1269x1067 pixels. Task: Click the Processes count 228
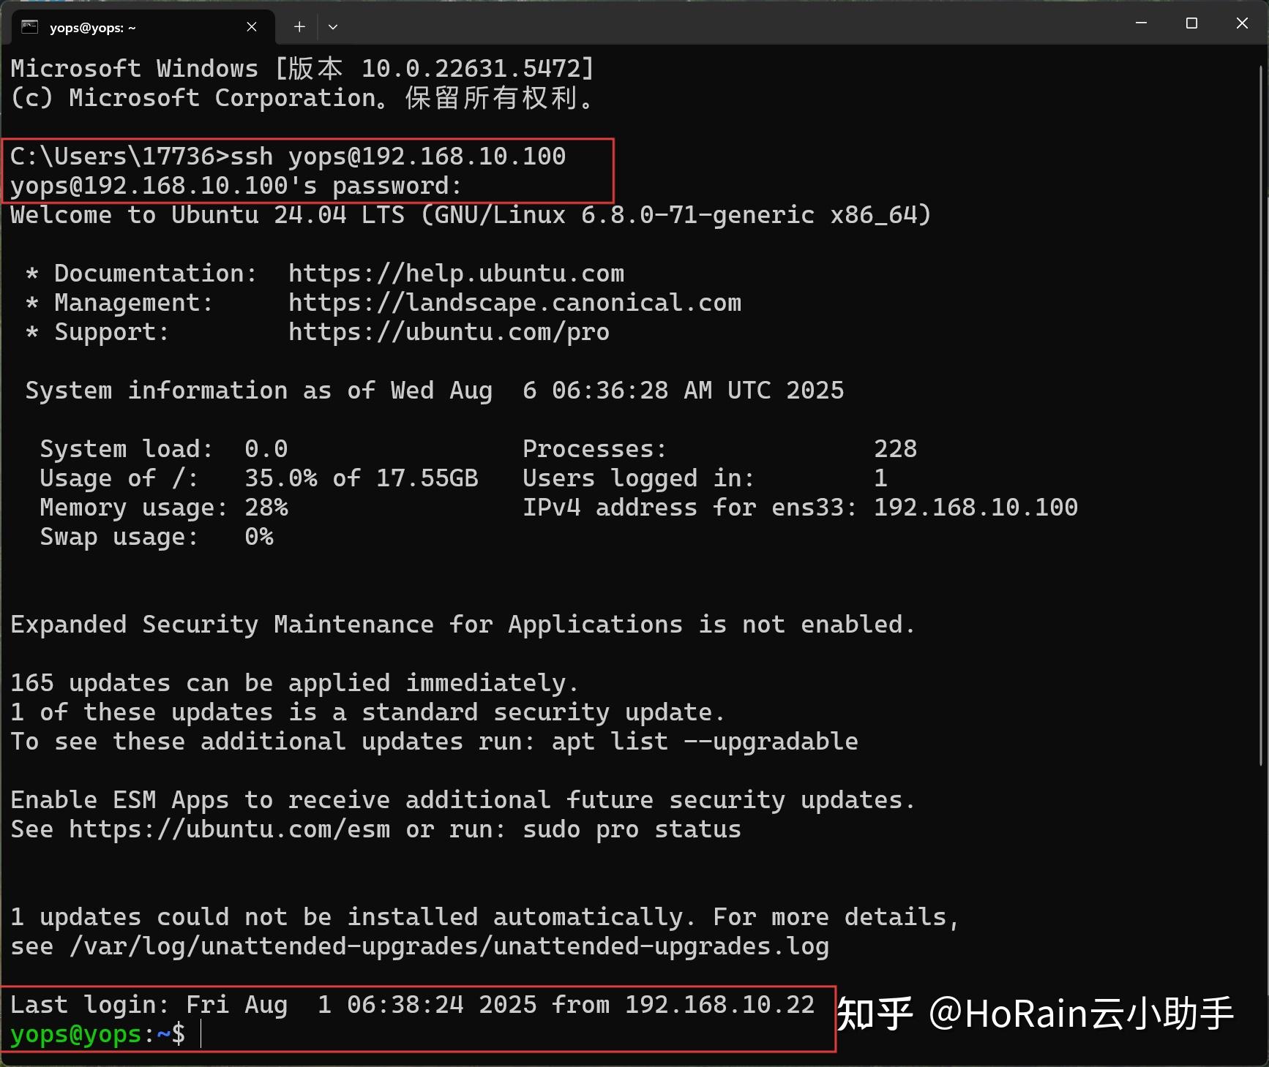[896, 449]
